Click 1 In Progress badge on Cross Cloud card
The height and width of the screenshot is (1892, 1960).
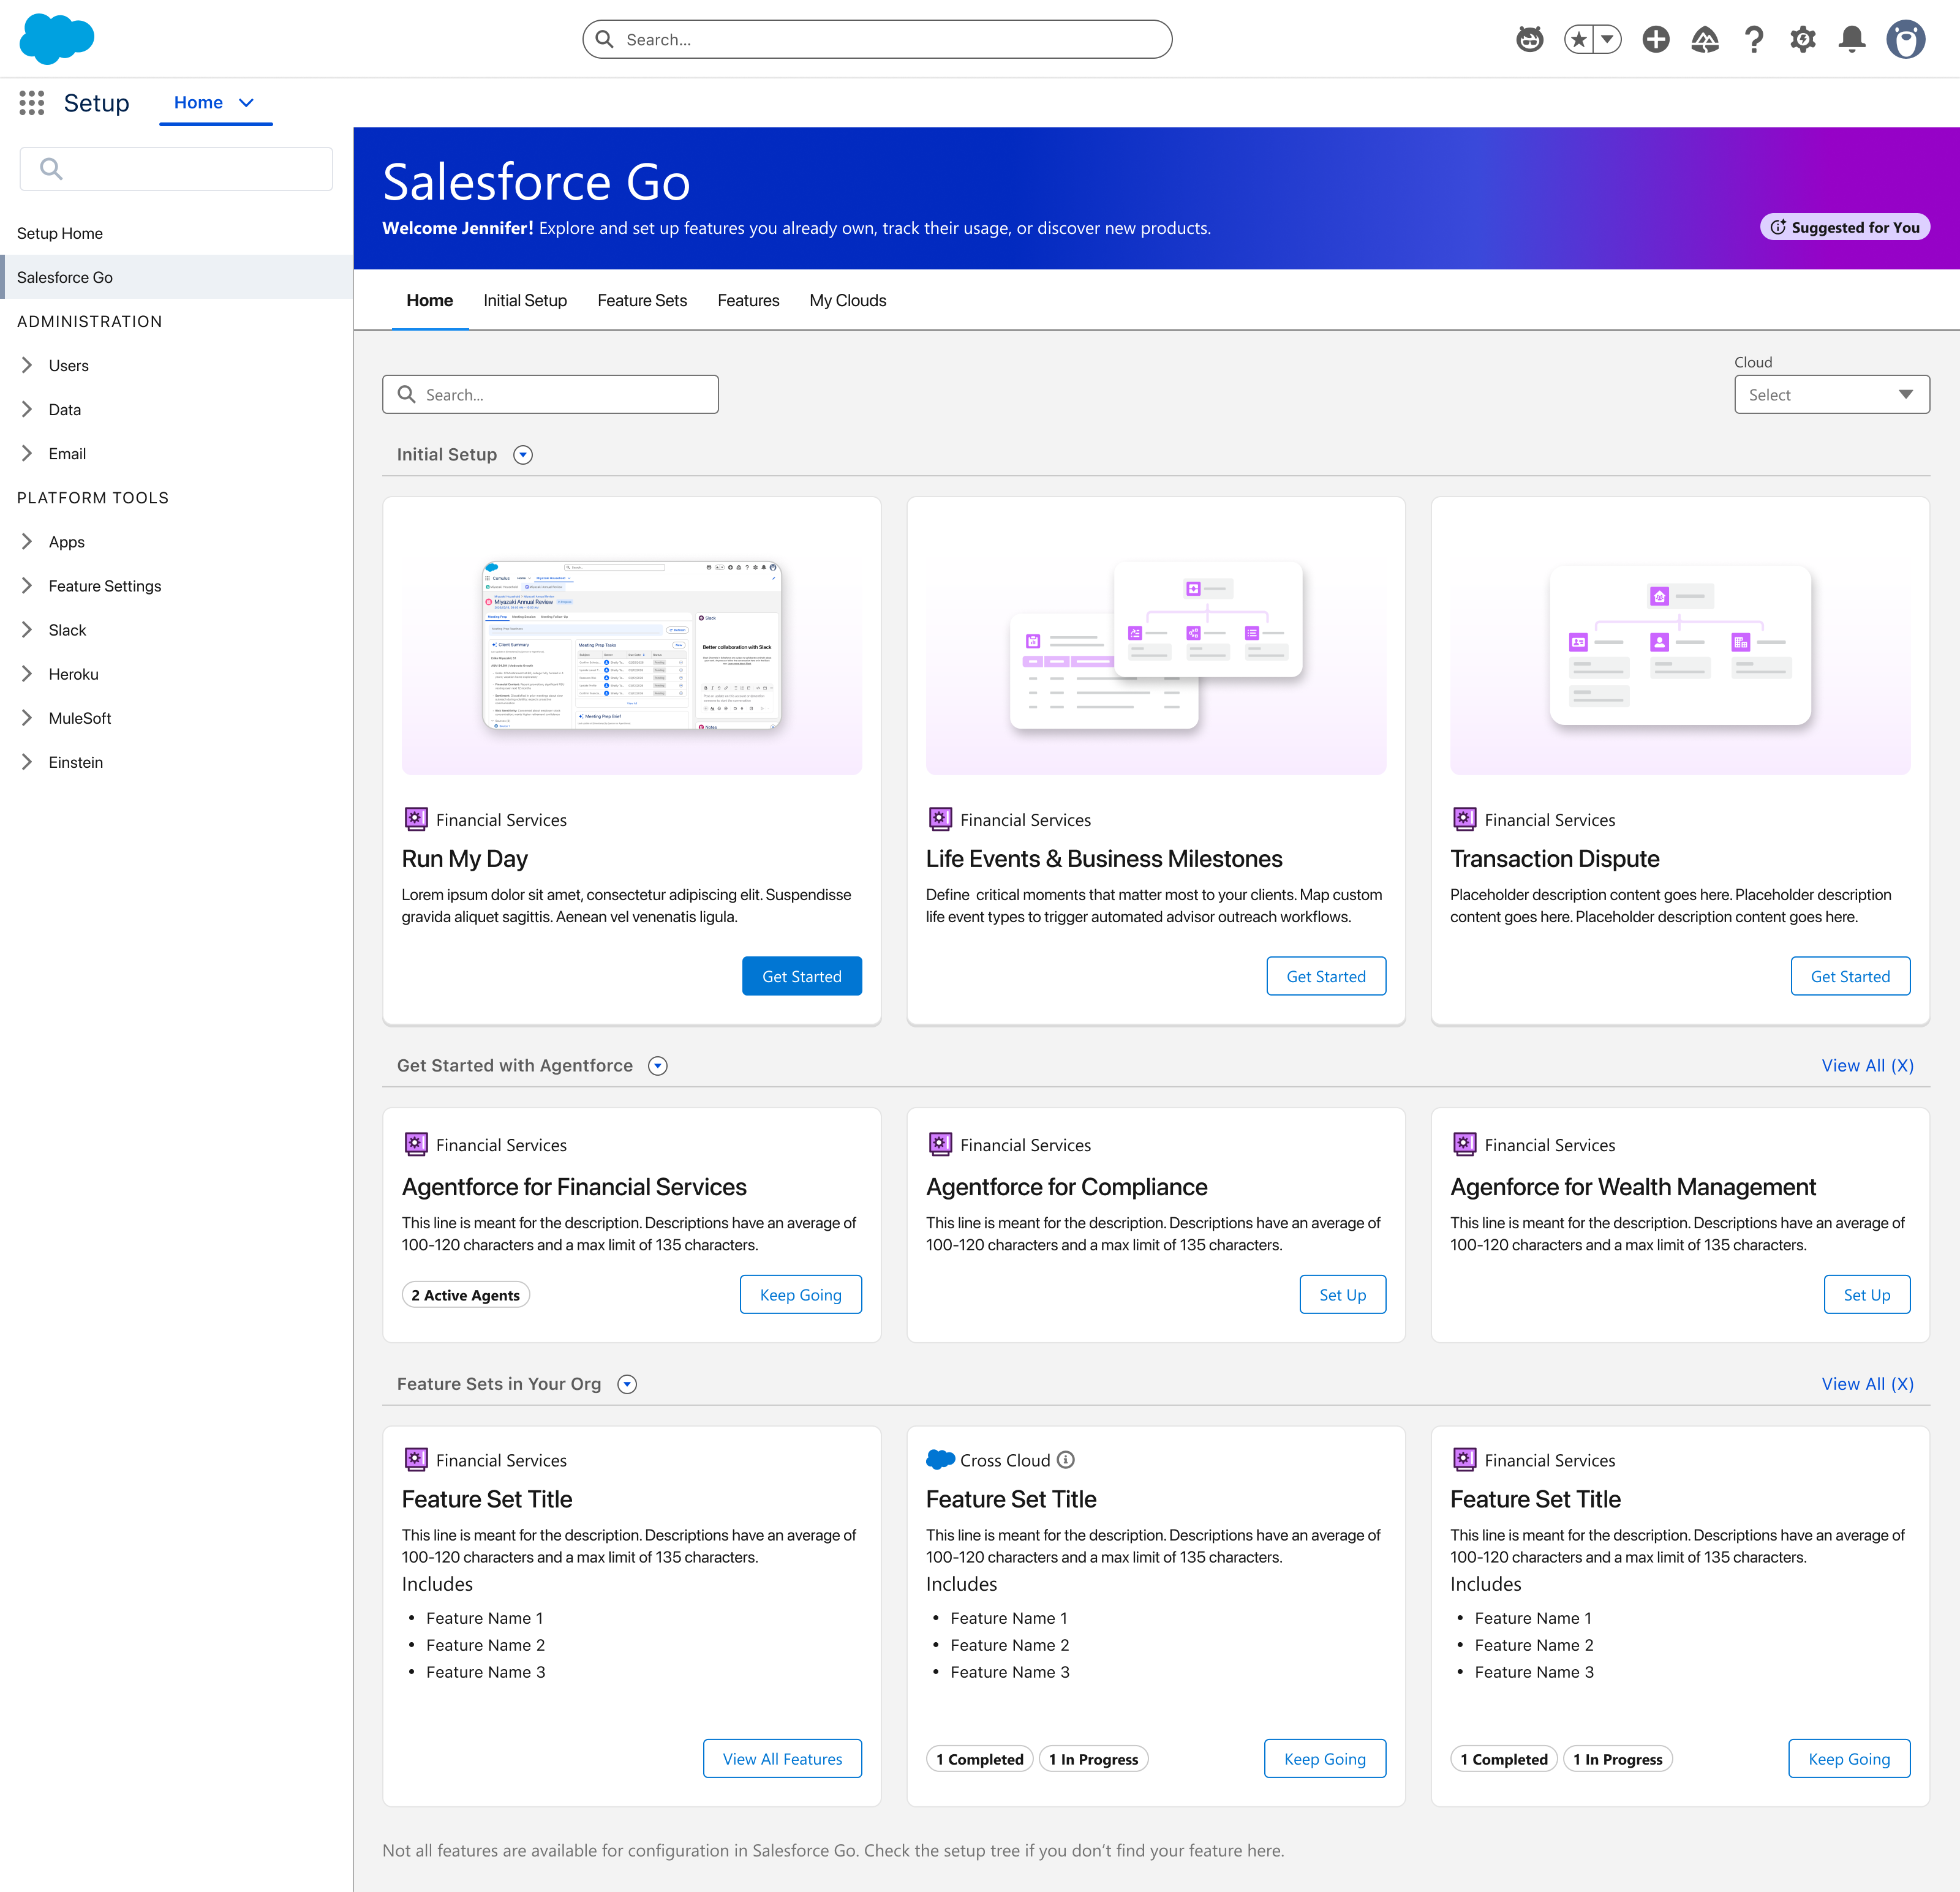click(x=1094, y=1759)
